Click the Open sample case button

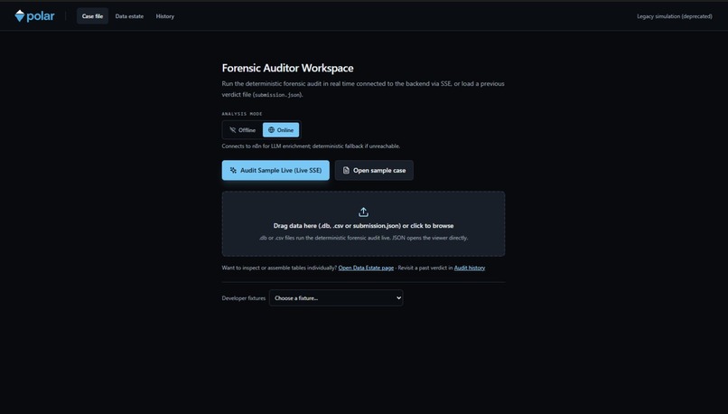point(374,171)
